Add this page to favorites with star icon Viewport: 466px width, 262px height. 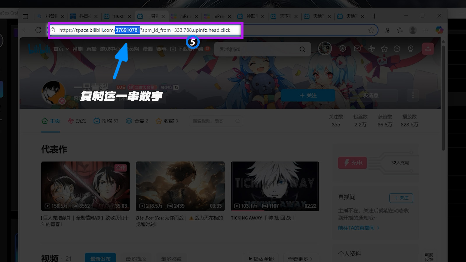(371, 30)
